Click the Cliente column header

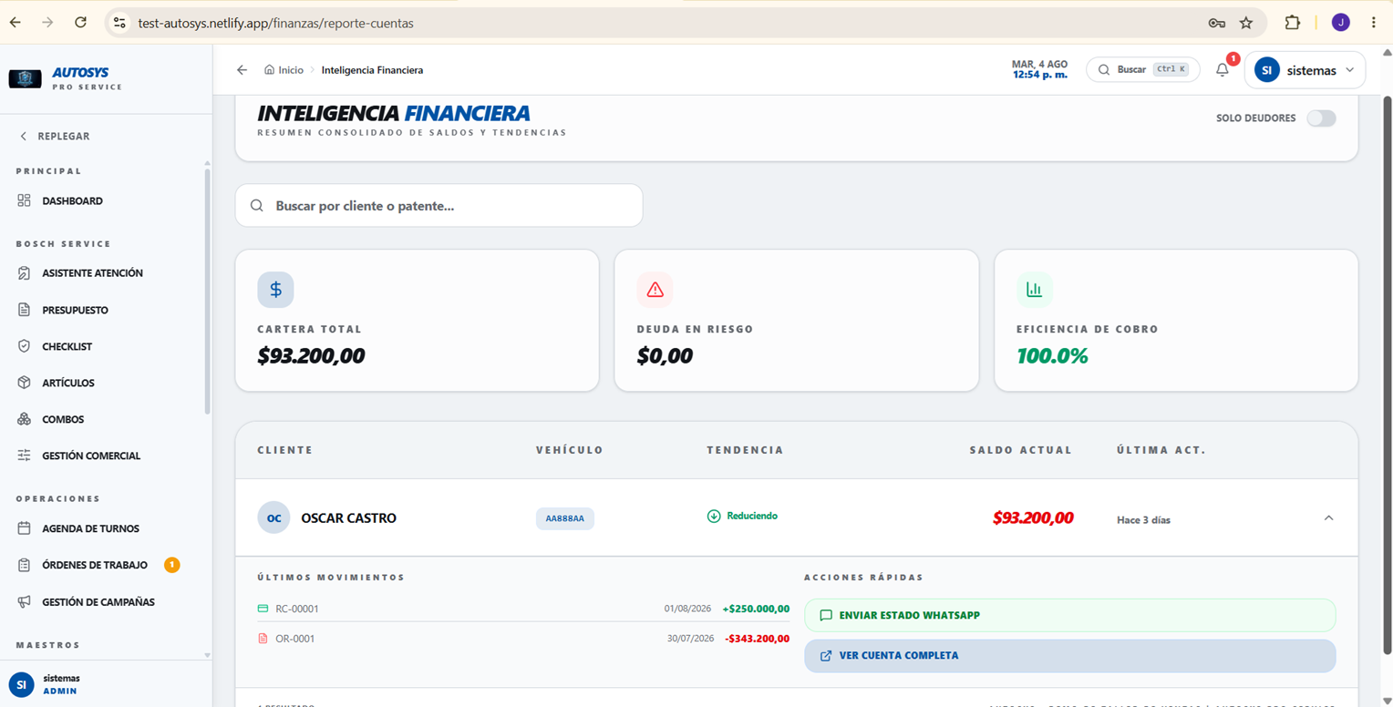(x=284, y=450)
